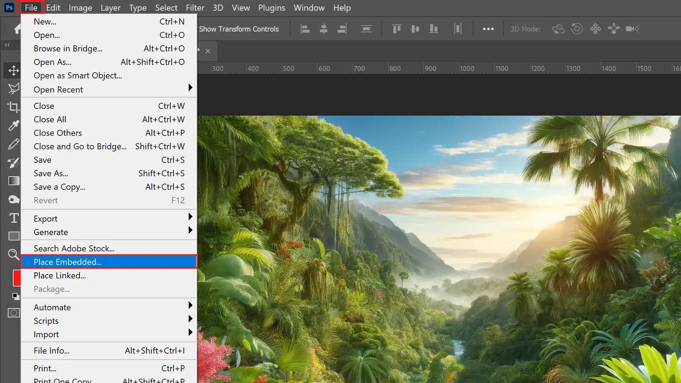This screenshot has width=681, height=383.
Task: Choose Save As... menu item
Action: click(x=109, y=173)
